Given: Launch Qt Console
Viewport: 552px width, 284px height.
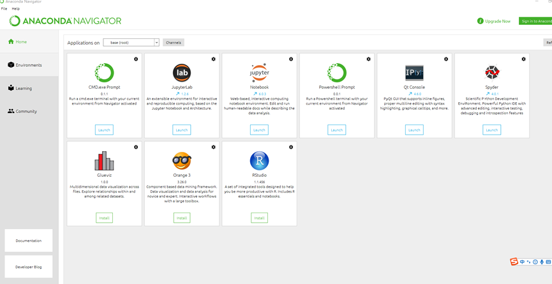Looking at the screenshot, I should [x=414, y=130].
